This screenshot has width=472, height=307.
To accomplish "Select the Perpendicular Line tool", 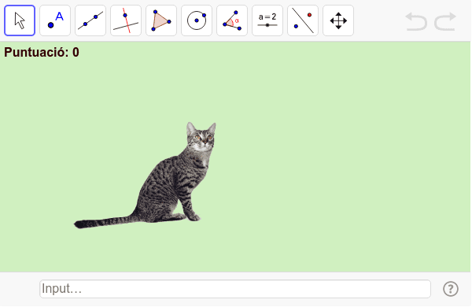I will pos(126,20).
